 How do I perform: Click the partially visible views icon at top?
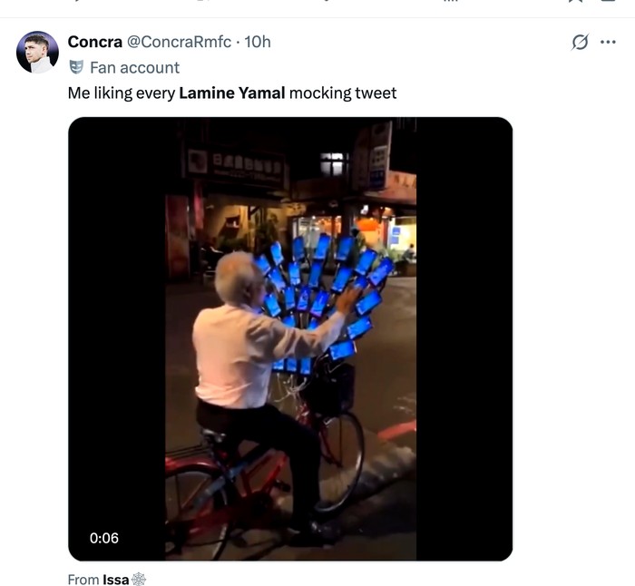451,2
